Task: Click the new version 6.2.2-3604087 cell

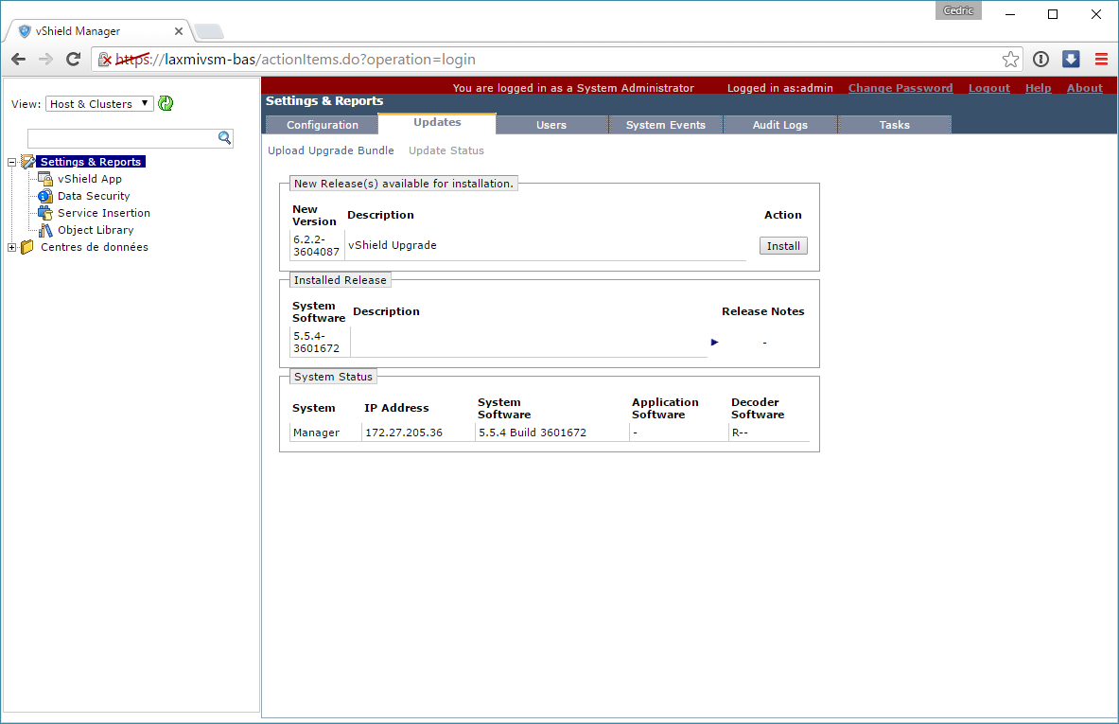Action: [x=316, y=246]
